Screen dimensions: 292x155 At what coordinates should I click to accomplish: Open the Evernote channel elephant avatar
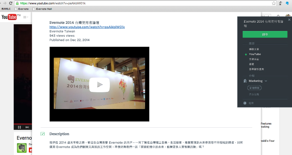tap(22, 148)
